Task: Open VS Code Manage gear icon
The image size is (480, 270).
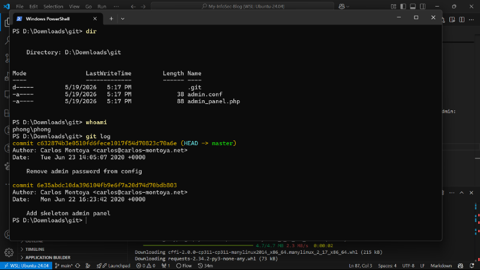Action: point(8,252)
